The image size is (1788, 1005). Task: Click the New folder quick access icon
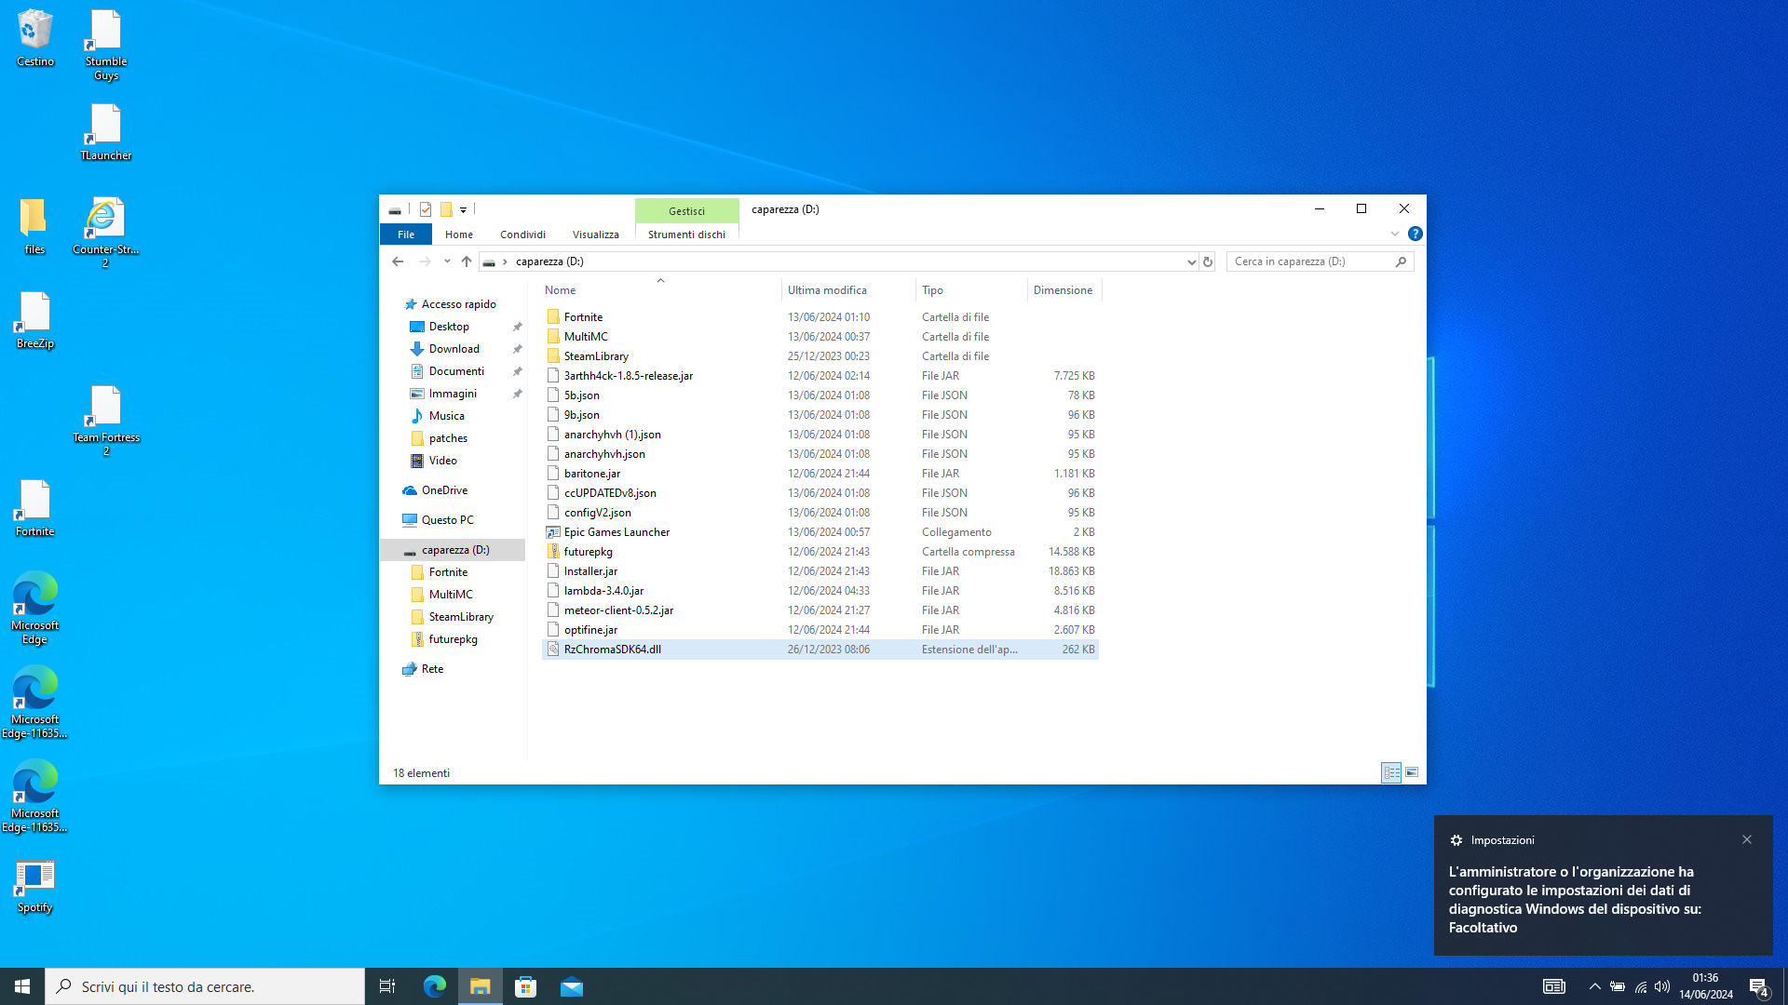(446, 209)
